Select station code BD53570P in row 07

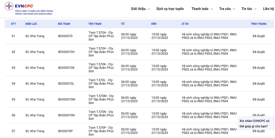click(x=66, y=131)
